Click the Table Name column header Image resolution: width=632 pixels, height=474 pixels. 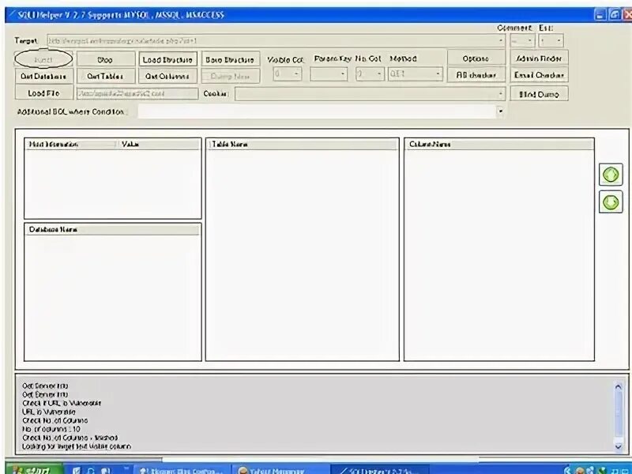click(x=302, y=145)
